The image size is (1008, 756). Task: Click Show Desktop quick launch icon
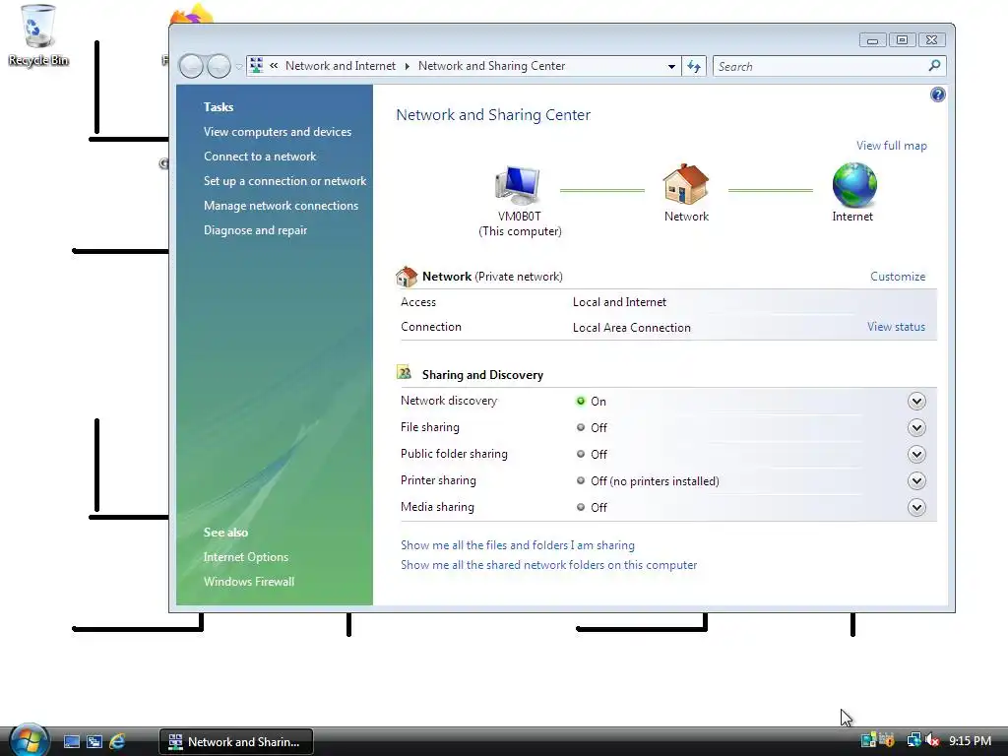(72, 742)
